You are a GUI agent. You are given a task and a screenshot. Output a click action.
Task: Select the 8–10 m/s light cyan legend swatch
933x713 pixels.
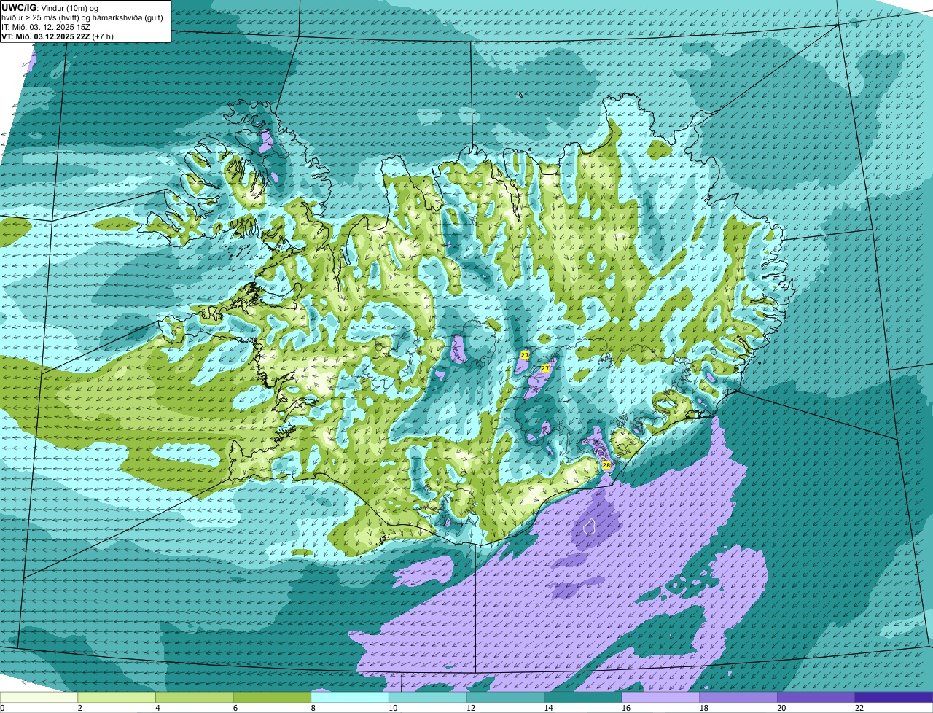click(x=350, y=697)
